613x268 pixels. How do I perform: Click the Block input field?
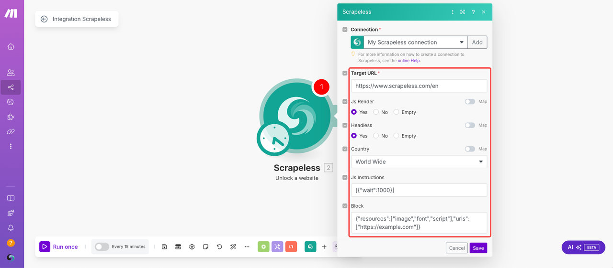pos(419,223)
